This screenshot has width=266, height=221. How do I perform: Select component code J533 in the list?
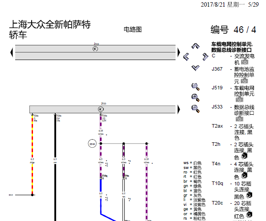pos(217,107)
